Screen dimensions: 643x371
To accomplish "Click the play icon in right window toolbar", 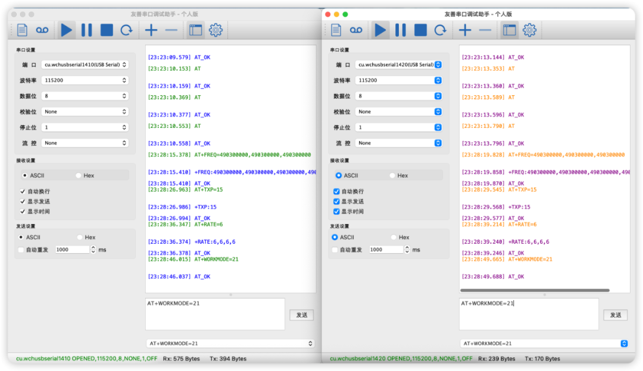I will pyautogui.click(x=380, y=30).
